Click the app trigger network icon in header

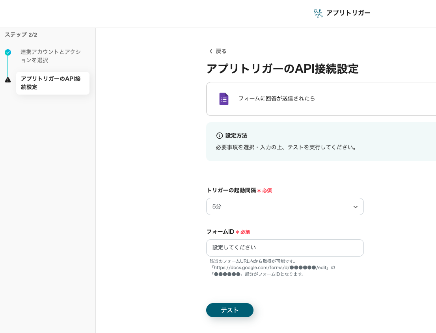coord(318,13)
